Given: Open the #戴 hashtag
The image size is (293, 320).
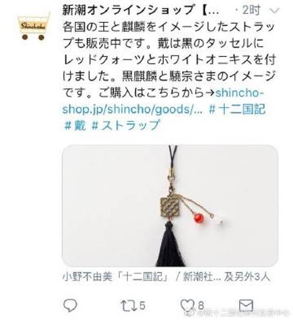Looking at the screenshot, I should pos(74,125).
